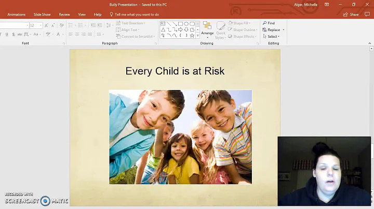Open the Bullets dropdown arrow
Viewport: 374px width, 209px height.
coord(75,25)
